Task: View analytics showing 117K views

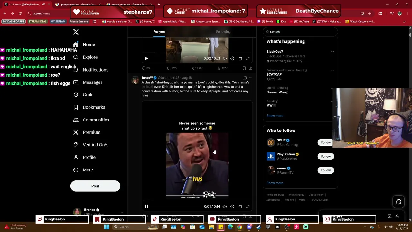Action: coord(223,68)
